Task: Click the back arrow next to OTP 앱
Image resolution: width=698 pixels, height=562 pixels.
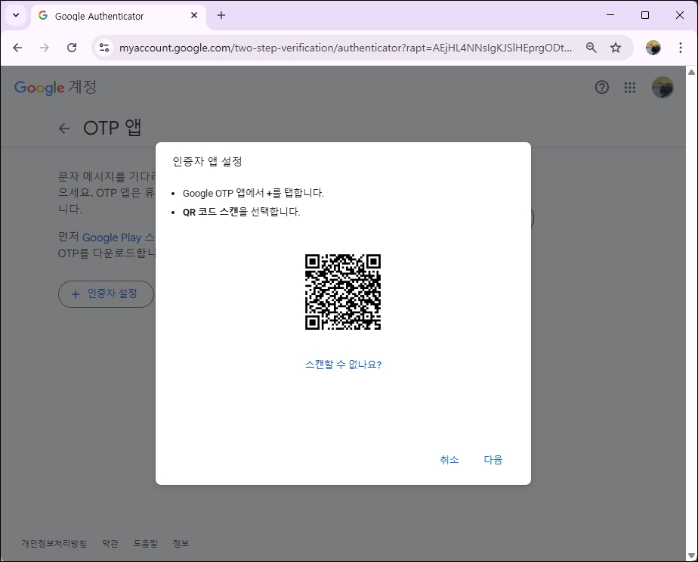Action: (x=64, y=128)
